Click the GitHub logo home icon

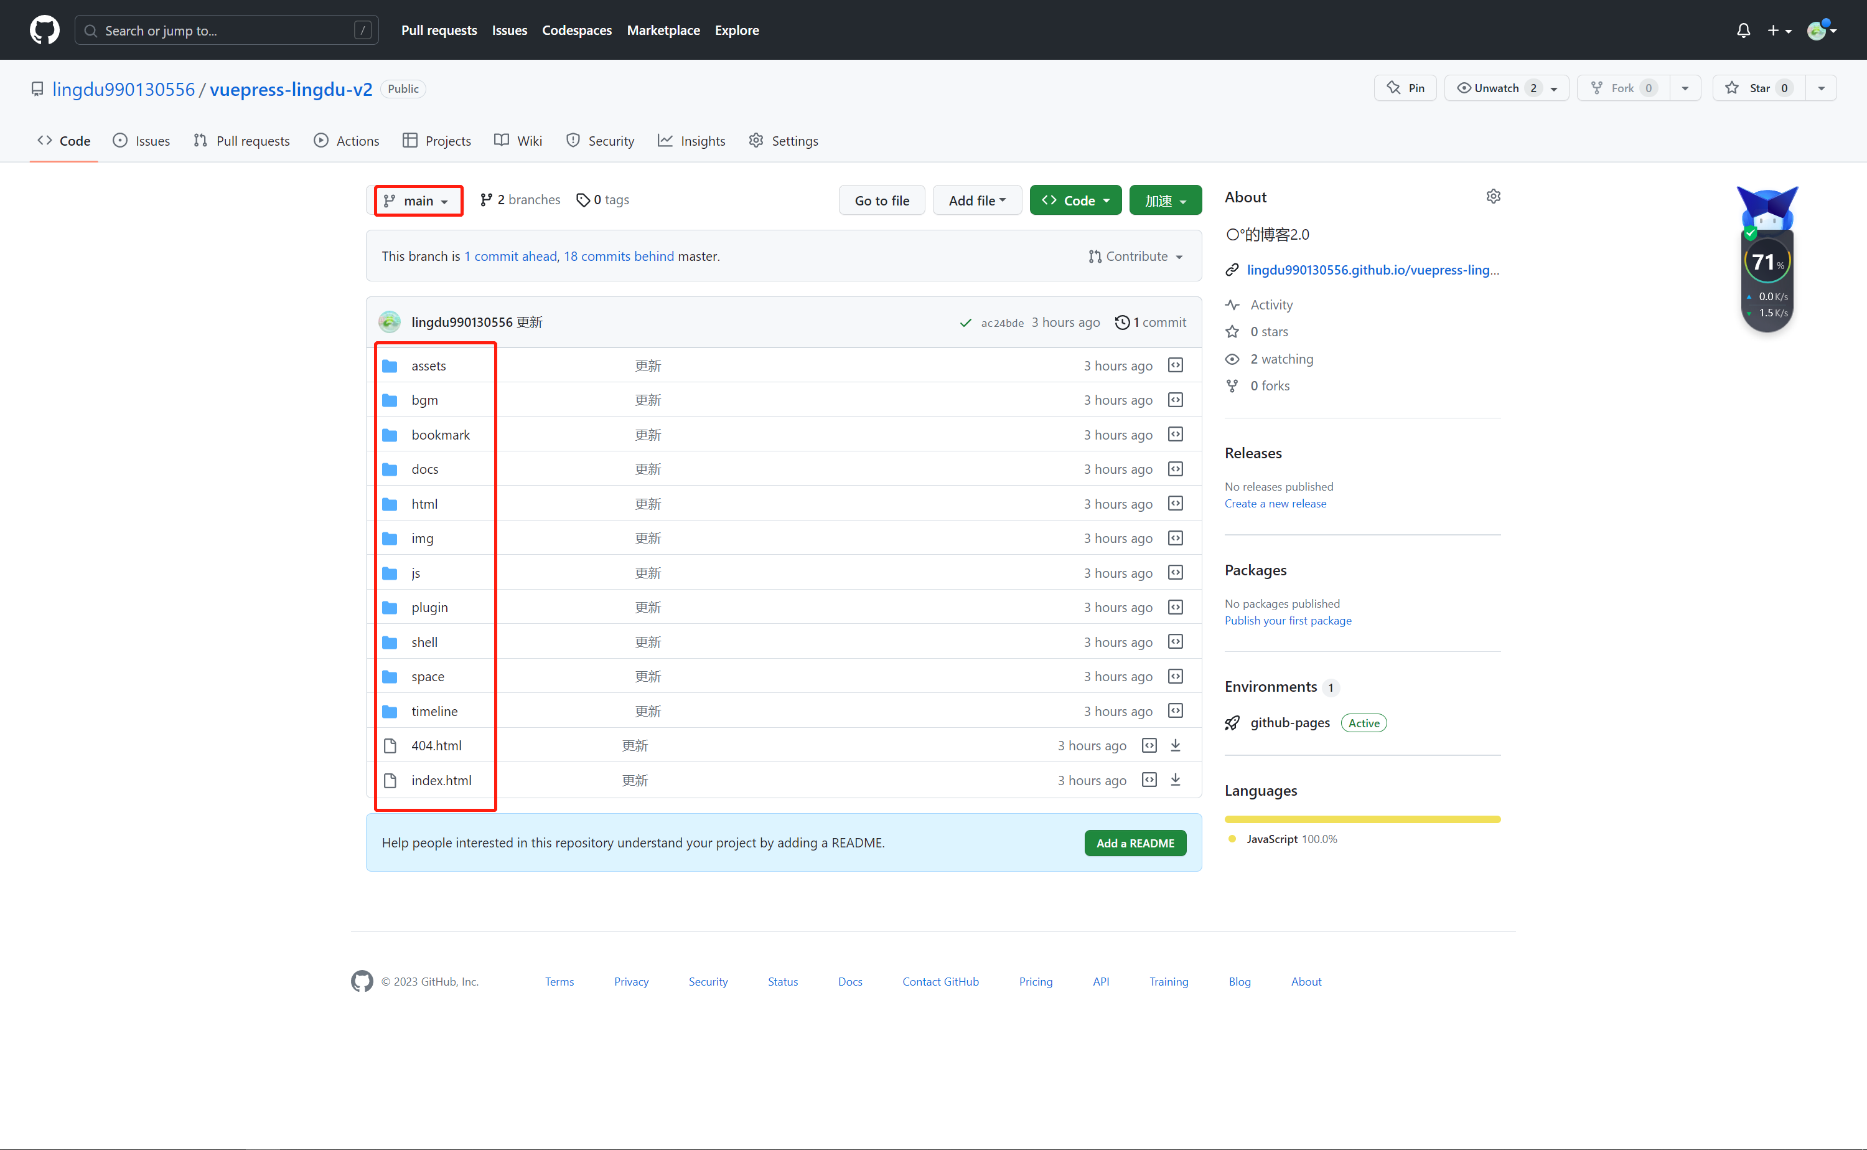pos(44,31)
